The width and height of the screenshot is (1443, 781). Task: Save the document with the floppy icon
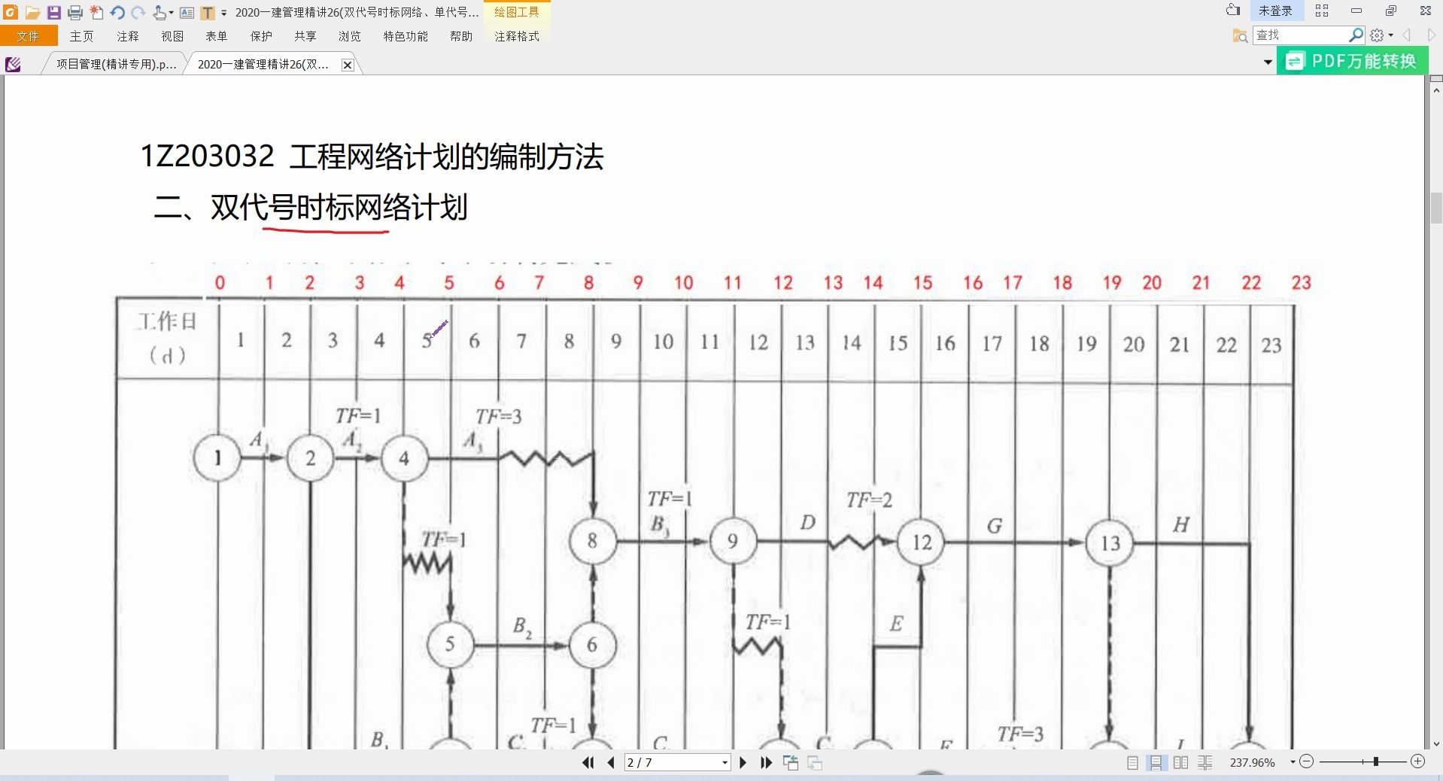(x=53, y=12)
